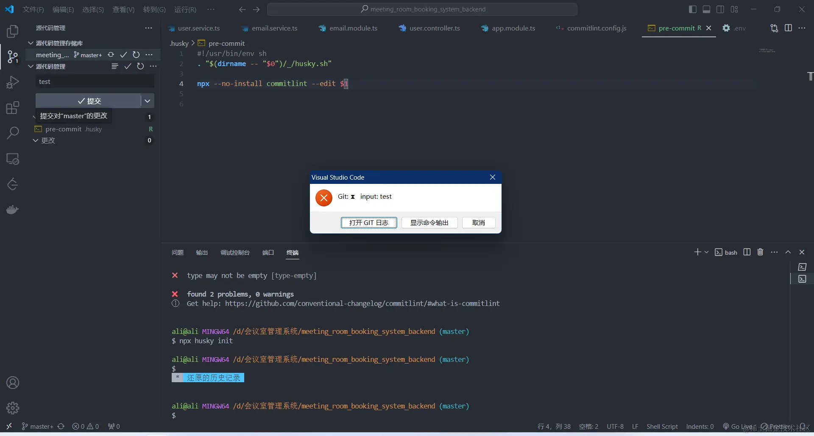The height and width of the screenshot is (436, 814).
Task: Open the 选择(S) menu
Action: (93, 9)
